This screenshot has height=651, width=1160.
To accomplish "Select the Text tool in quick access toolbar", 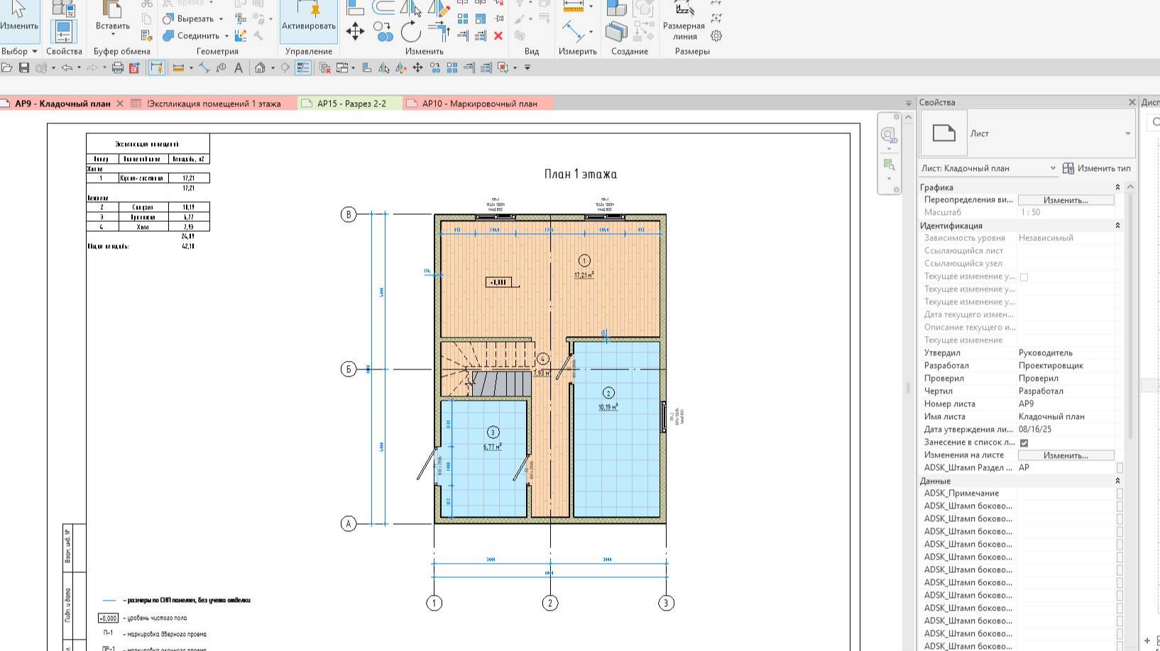I will [x=239, y=67].
